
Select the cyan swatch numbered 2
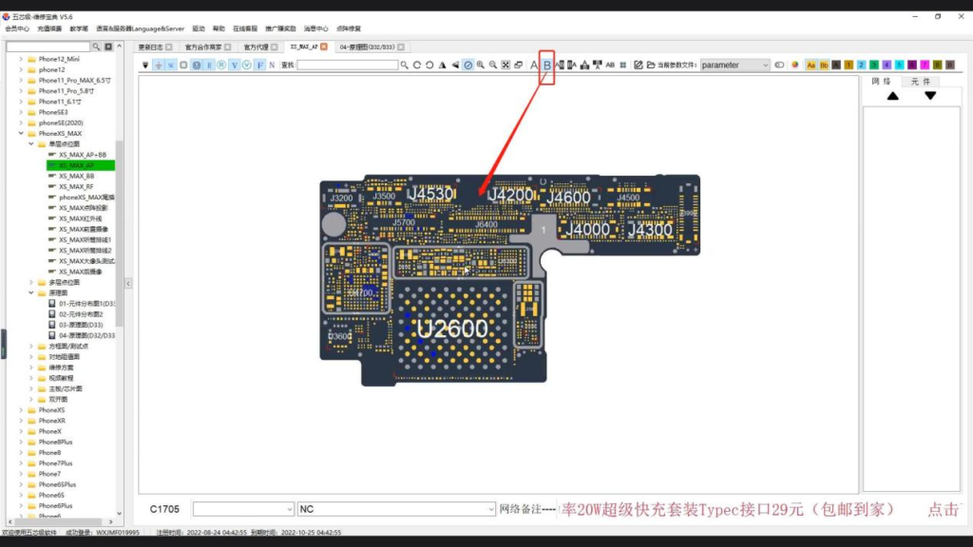click(x=861, y=66)
